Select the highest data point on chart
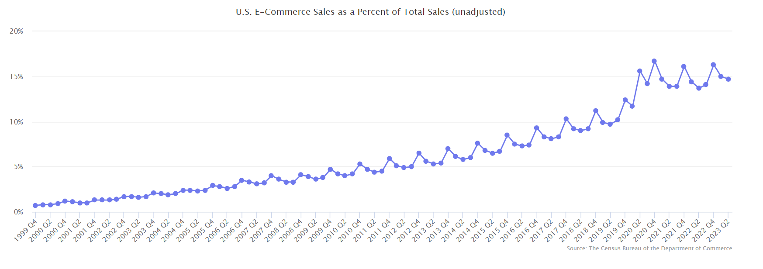 click(654, 61)
